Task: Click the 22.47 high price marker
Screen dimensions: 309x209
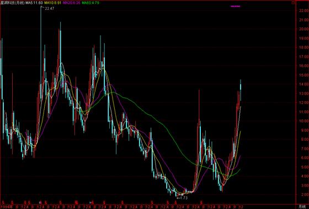Action: click(49, 8)
